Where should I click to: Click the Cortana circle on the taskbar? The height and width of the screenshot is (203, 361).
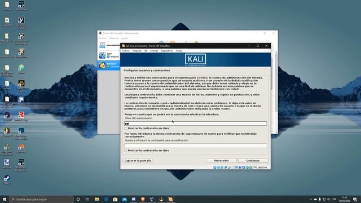tap(78, 199)
